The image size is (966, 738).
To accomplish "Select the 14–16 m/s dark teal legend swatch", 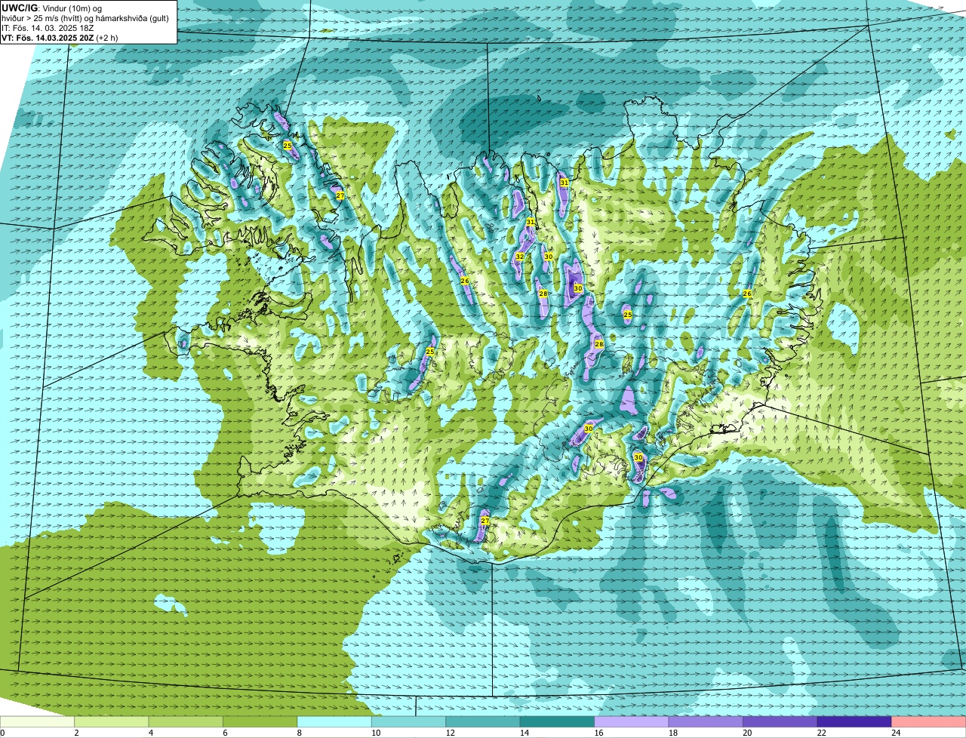I will (x=558, y=721).
